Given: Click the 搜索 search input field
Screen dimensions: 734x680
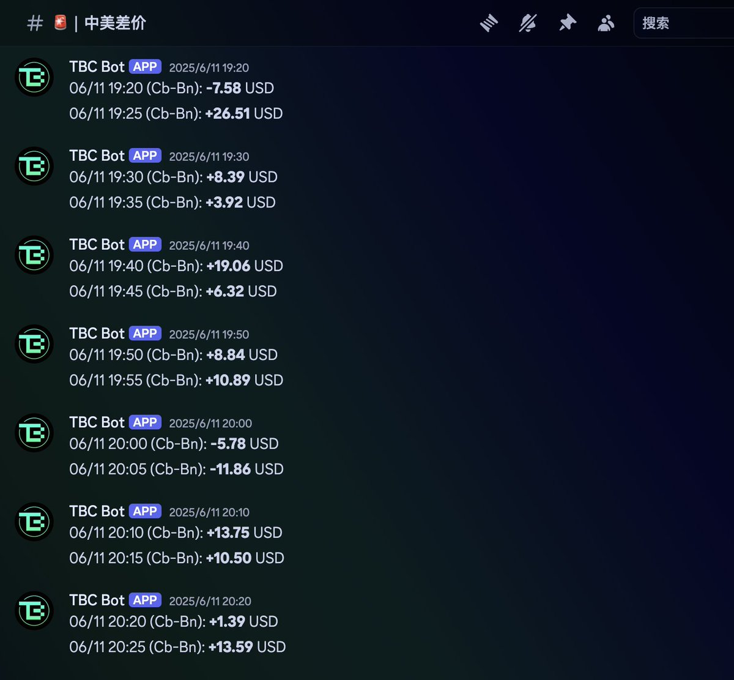Looking at the screenshot, I should coord(684,23).
